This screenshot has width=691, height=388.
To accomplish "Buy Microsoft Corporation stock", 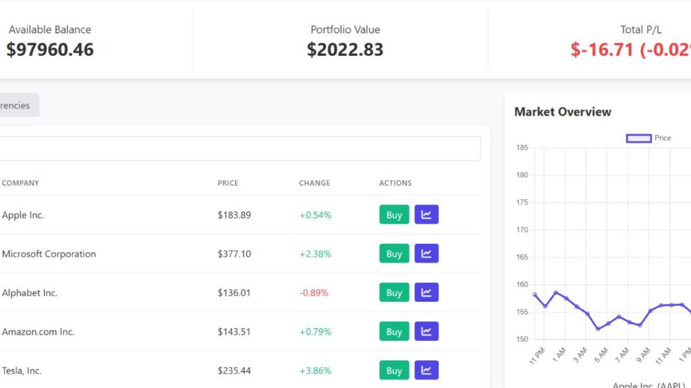I will (x=394, y=253).
